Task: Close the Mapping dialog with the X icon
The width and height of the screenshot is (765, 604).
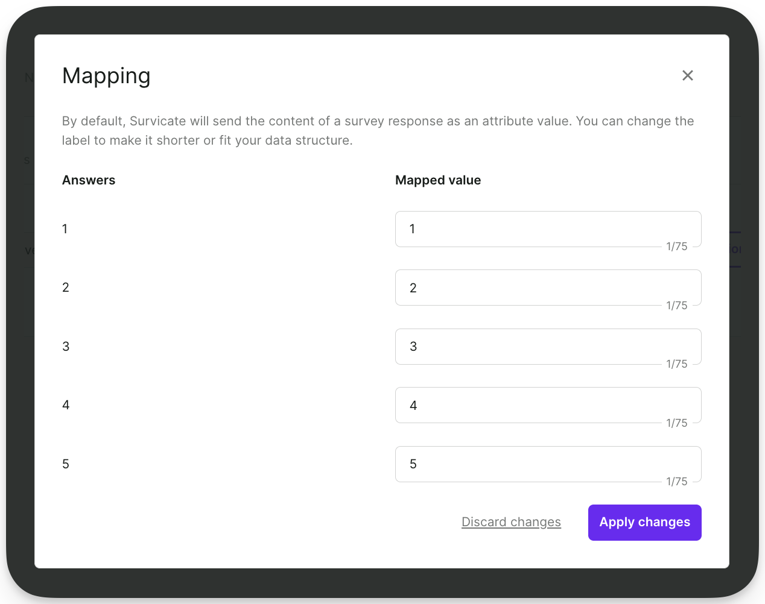Action: point(687,75)
